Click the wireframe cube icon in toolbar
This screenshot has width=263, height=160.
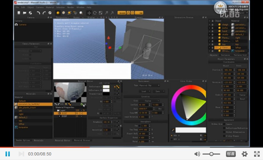75,13
